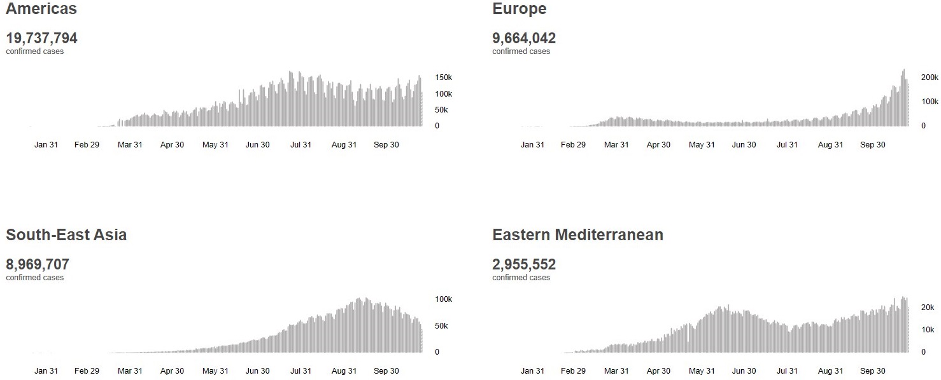This screenshot has height=380, width=941.
Task: Select the 8,969,707 confirmed cases count
Action: point(37,264)
